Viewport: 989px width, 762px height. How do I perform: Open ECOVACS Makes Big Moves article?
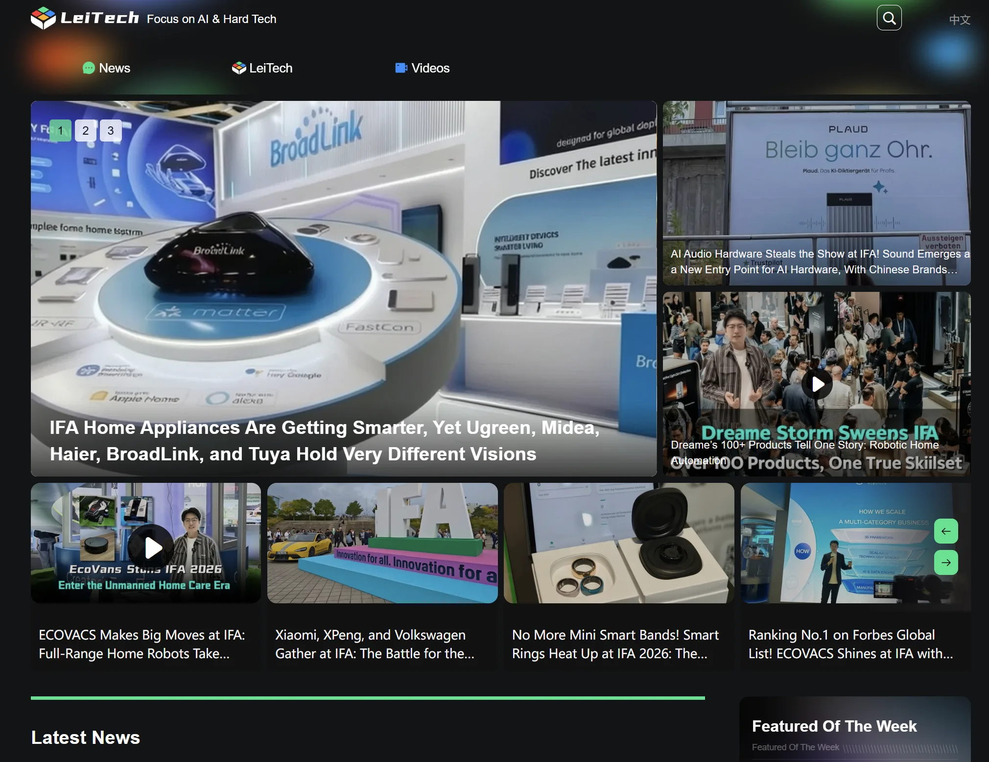coord(142,644)
